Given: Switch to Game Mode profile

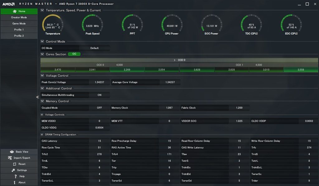Looking at the screenshot, I should coord(19,24).
